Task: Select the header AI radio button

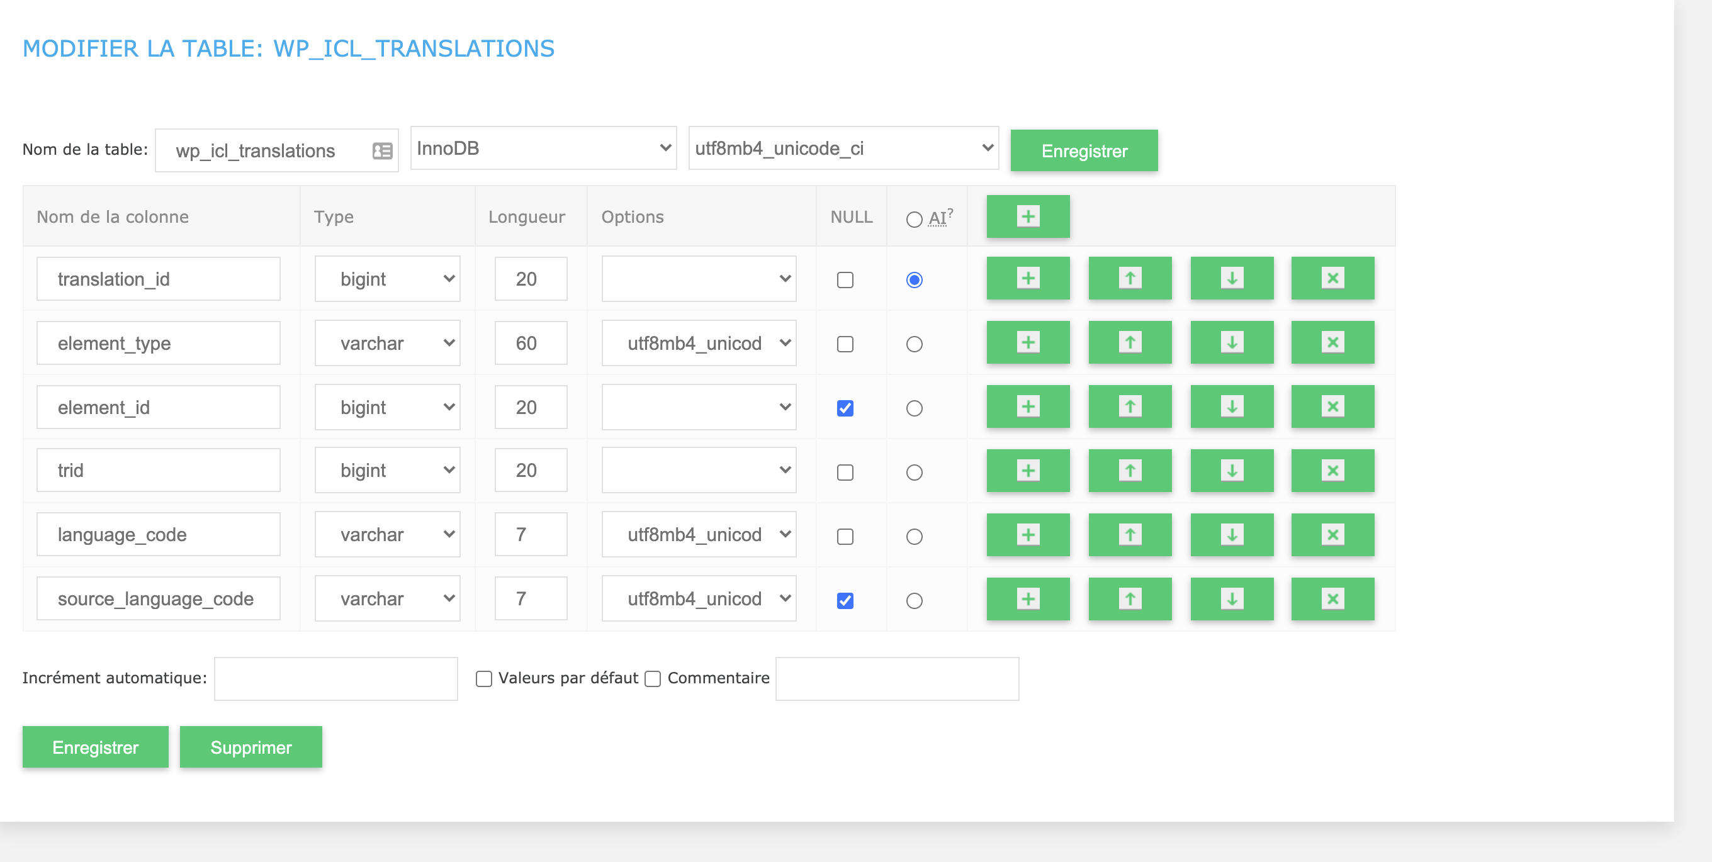Action: point(914,220)
